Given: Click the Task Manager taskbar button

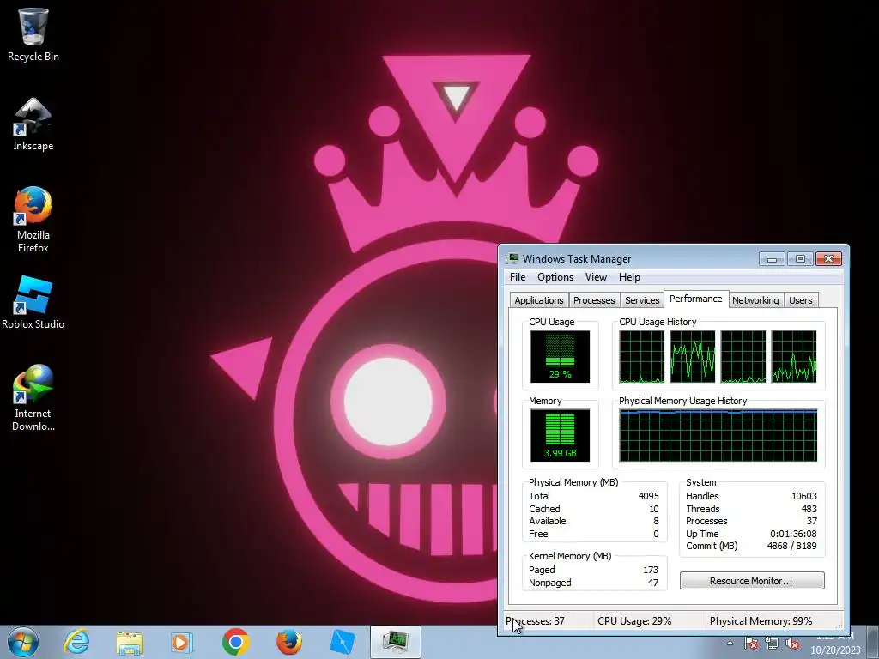Looking at the screenshot, I should tap(395, 642).
